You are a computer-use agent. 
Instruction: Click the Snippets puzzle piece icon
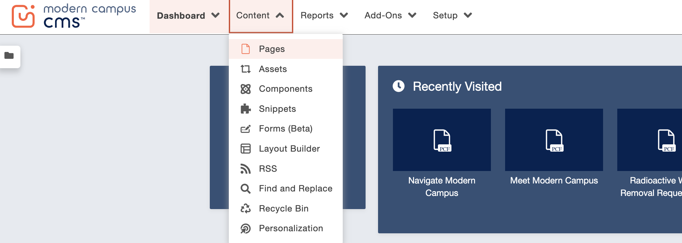click(x=245, y=109)
